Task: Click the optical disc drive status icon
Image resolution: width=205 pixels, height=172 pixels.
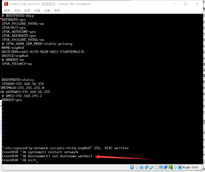Action: (137, 167)
